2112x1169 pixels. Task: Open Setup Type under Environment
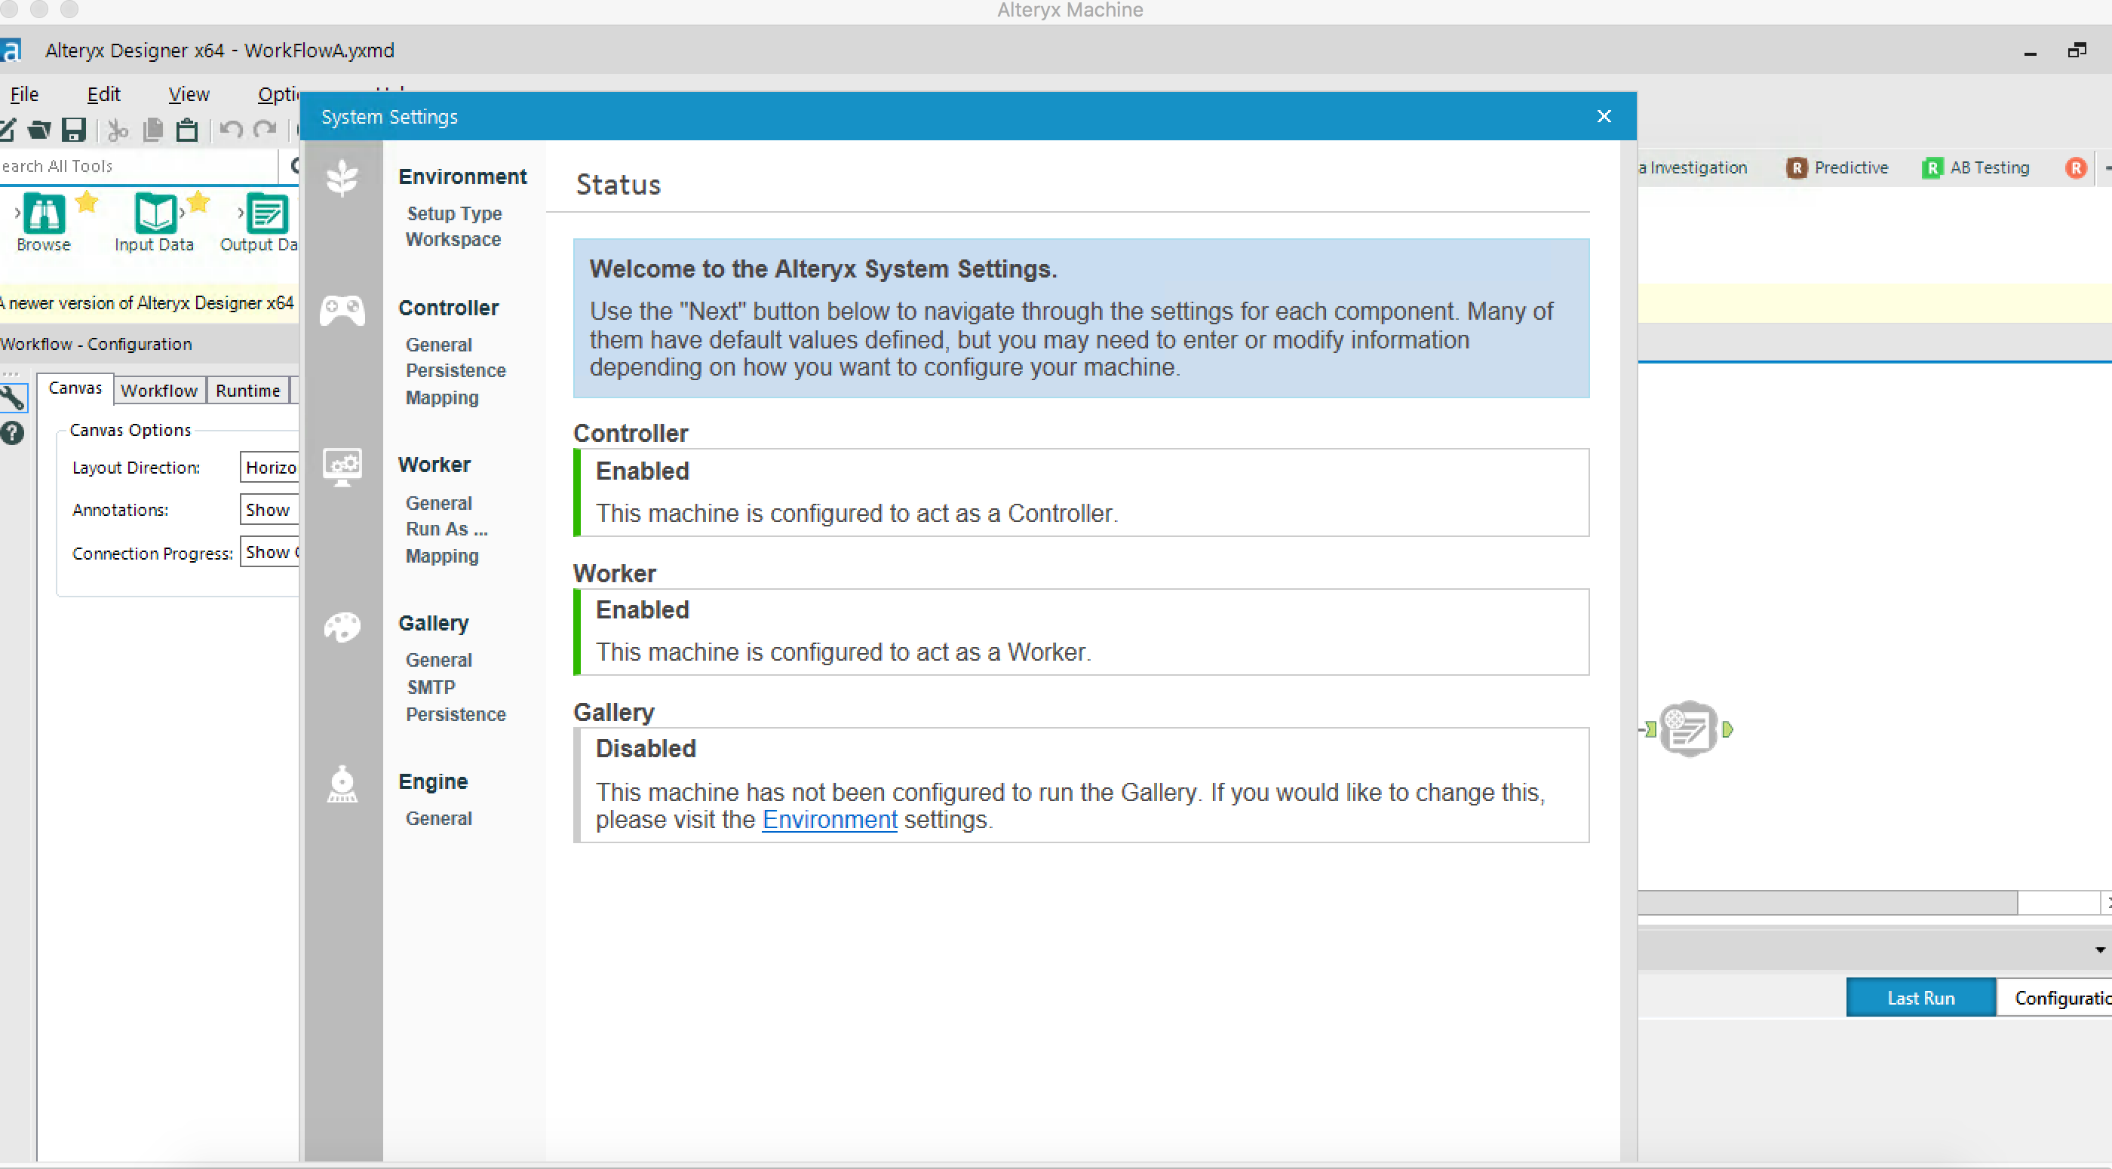[x=454, y=213]
